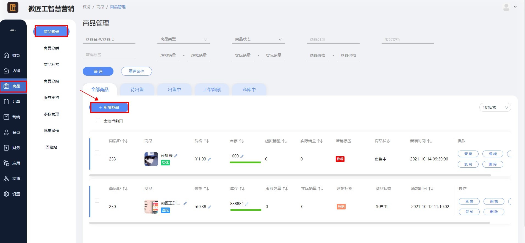This screenshot has width=525, height=243.
Task: Edit name pencil icon for 微匠工DI...
Action: pos(185,203)
